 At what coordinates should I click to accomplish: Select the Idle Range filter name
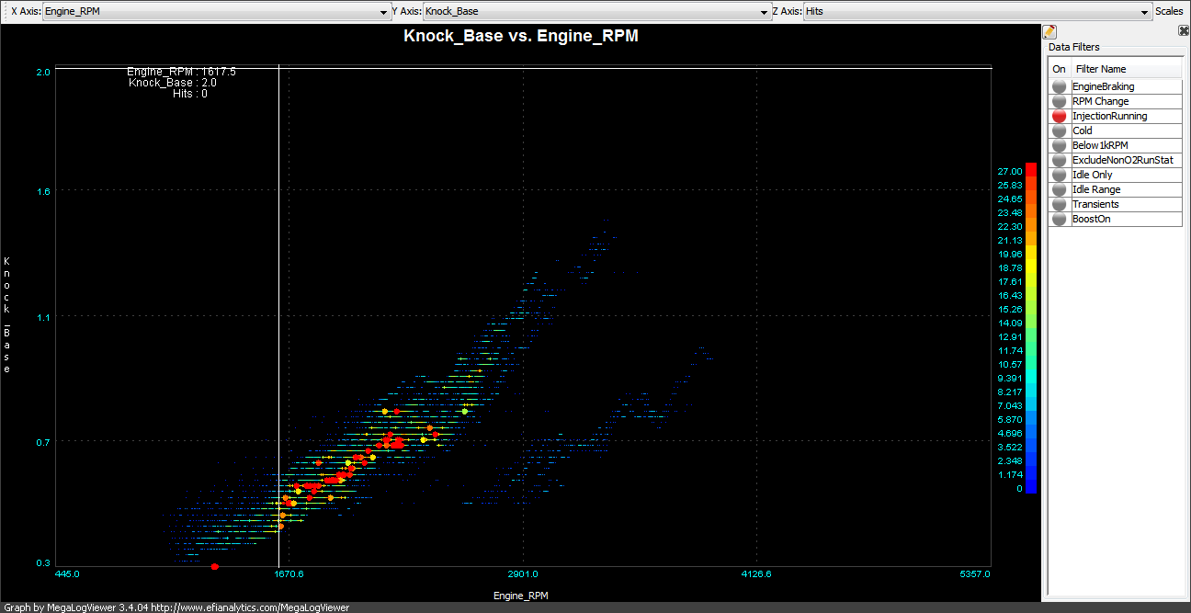point(1096,190)
